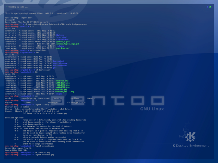Click the "total 48" line
Screen dimensions: 218x163
(10, 55)
